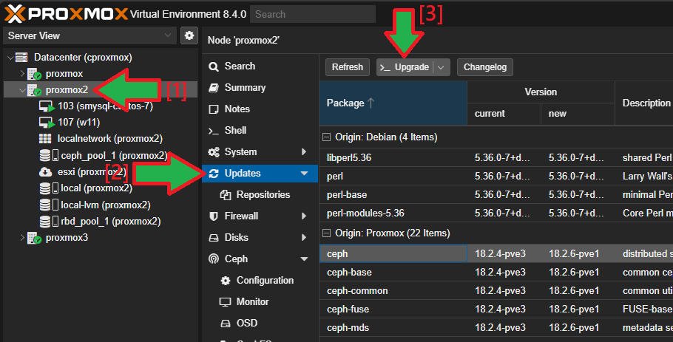This screenshot has height=342, width=673.
Task: Click the OSD drive icon
Action: point(226,324)
